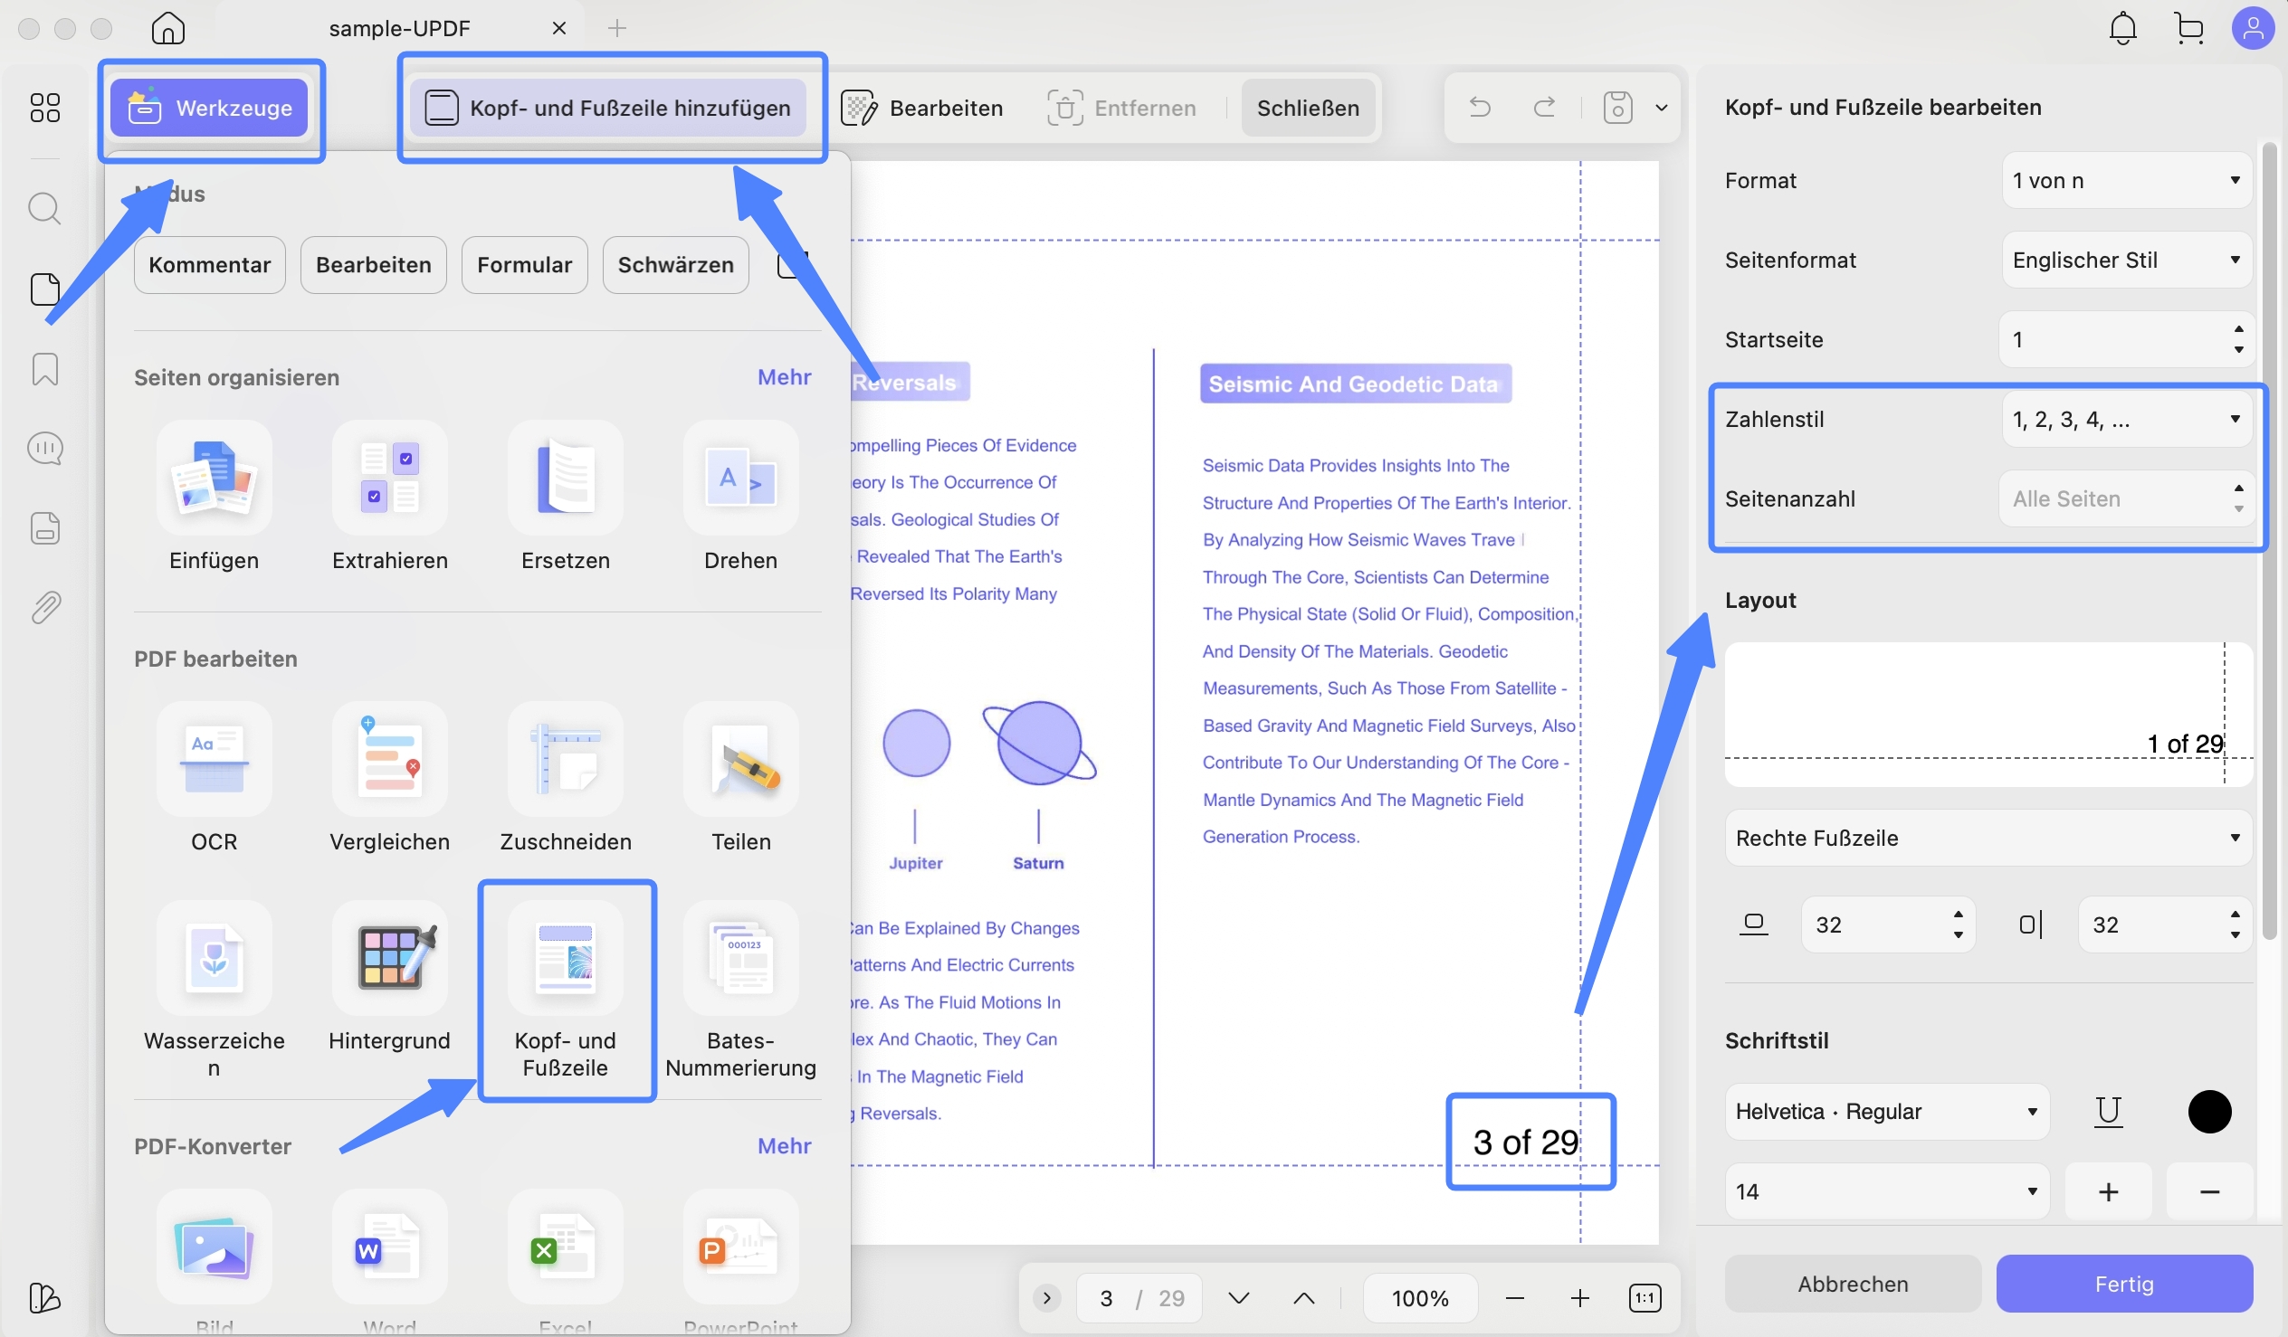Open the black font color swatch
The width and height of the screenshot is (2288, 1337).
pos(2209,1111)
